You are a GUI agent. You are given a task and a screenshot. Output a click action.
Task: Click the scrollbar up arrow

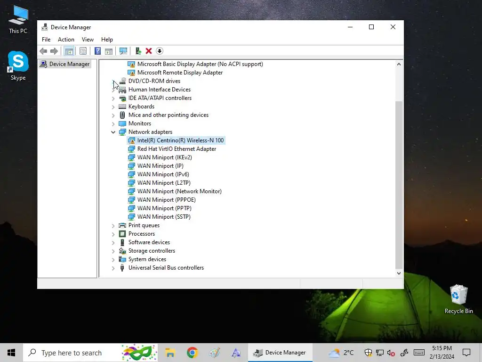click(x=399, y=64)
